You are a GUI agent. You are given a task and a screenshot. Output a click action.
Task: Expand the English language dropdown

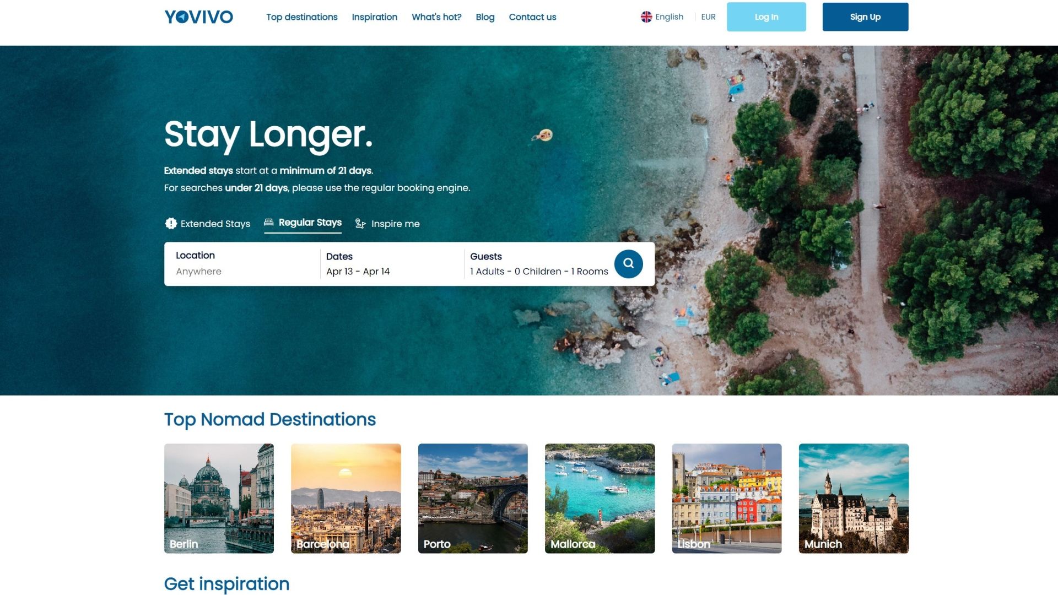(x=661, y=17)
